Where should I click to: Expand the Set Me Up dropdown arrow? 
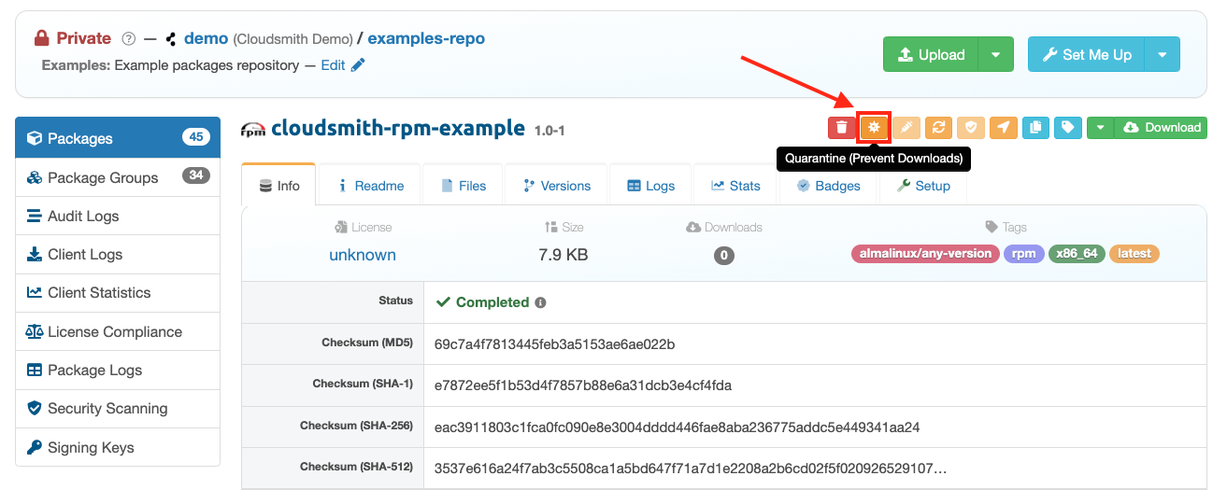click(x=1163, y=54)
